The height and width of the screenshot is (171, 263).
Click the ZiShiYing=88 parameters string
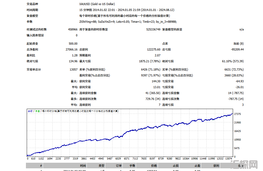[x=128, y=22]
